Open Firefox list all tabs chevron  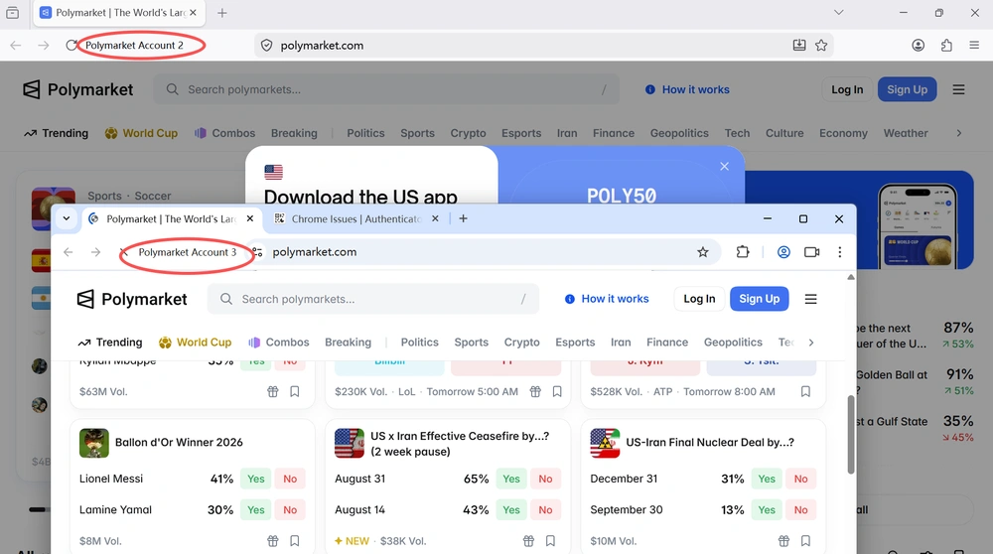[838, 12]
